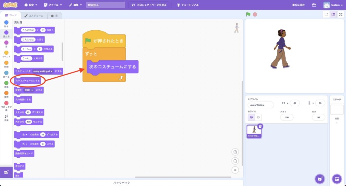Image resolution: width=346 pixels, height=186 pixels.
Task: Click the green flag to run
Action: (x=248, y=14)
